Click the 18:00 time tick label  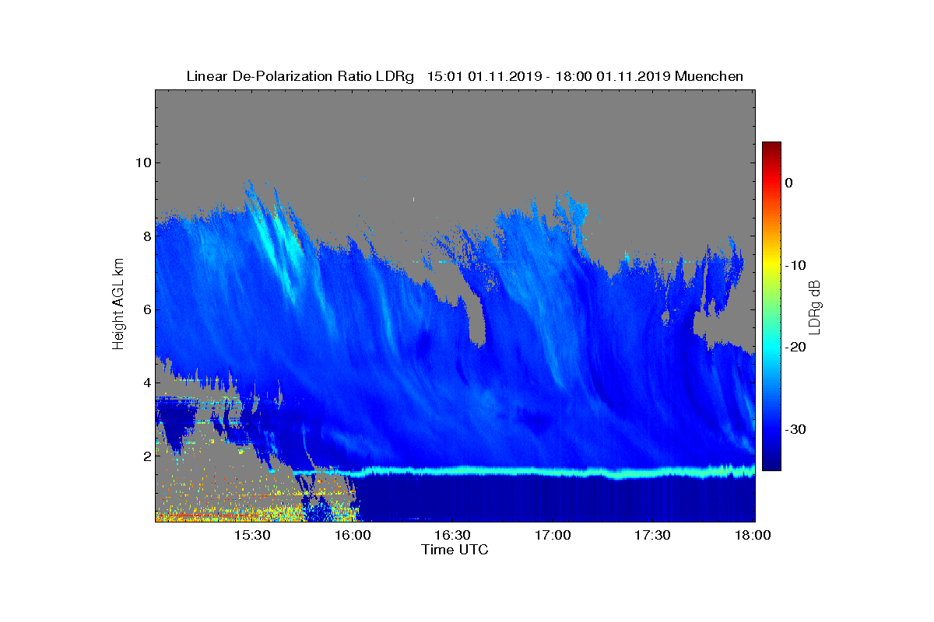pyautogui.click(x=753, y=535)
